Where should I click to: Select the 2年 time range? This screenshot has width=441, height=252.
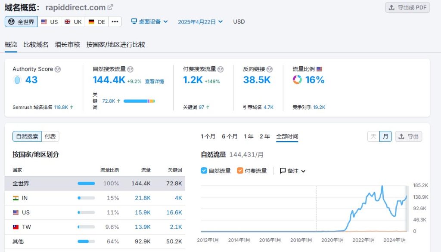pos(265,136)
